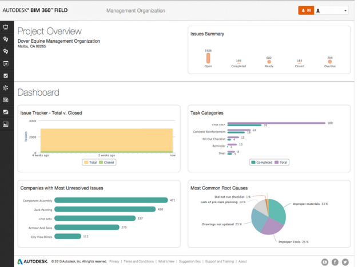Image resolution: width=358 pixels, height=267 pixels.
Task: Click the Autodesk BIM 360 Field logo
Action: [35, 10]
